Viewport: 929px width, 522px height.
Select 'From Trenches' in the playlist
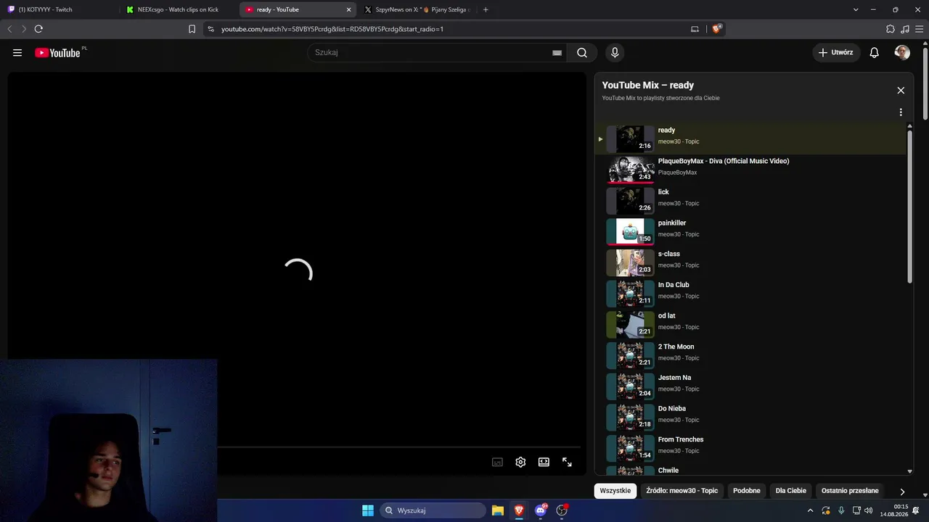tap(751, 448)
